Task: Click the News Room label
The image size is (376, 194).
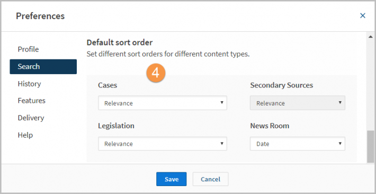Action: tap(270, 126)
